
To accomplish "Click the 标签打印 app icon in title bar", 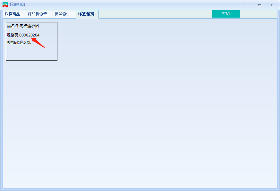I will [x=5, y=4].
